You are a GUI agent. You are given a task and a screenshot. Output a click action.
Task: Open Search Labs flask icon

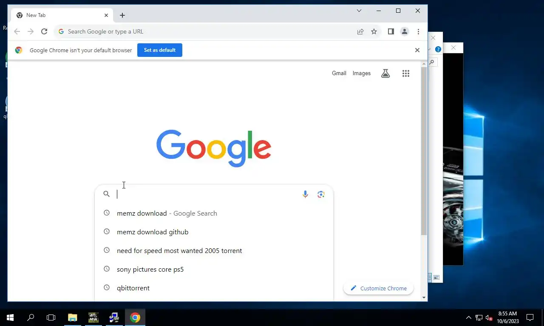pos(385,73)
